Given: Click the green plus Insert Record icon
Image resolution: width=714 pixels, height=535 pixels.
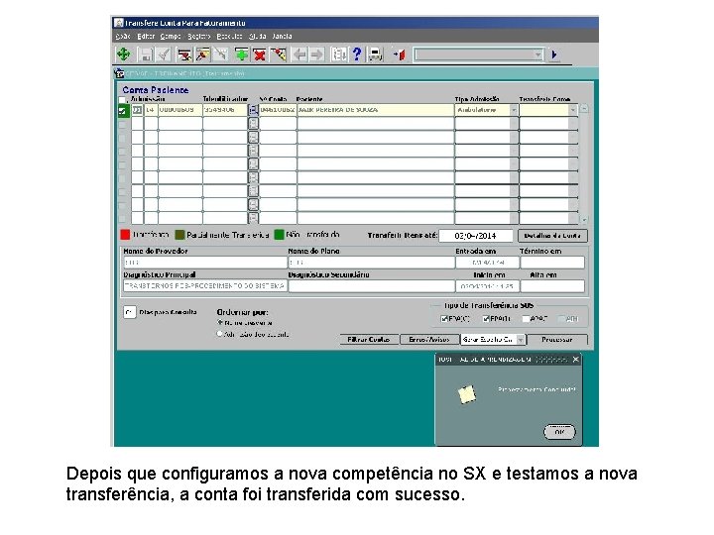Looking at the screenshot, I should point(241,55).
